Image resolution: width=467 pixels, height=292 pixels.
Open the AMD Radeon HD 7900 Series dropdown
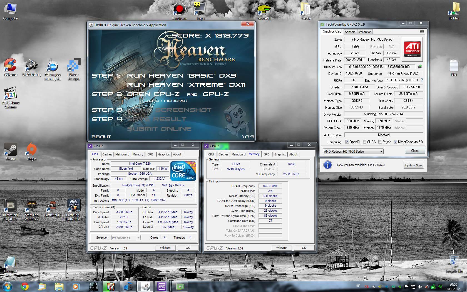[x=353, y=152]
